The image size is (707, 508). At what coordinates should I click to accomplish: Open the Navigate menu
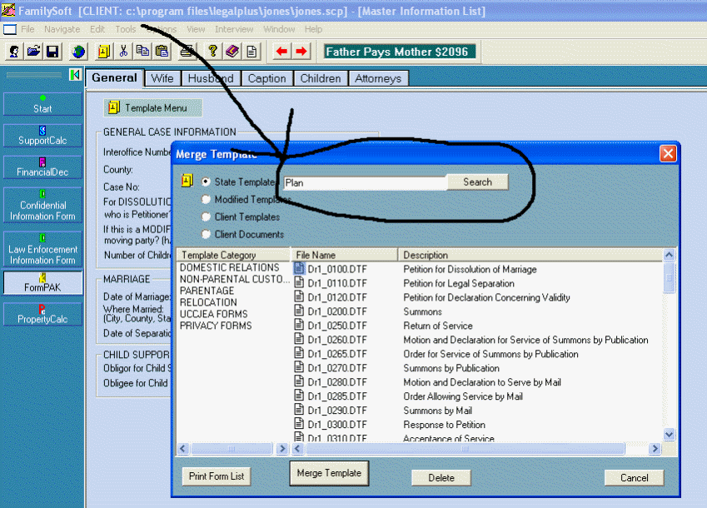click(62, 29)
